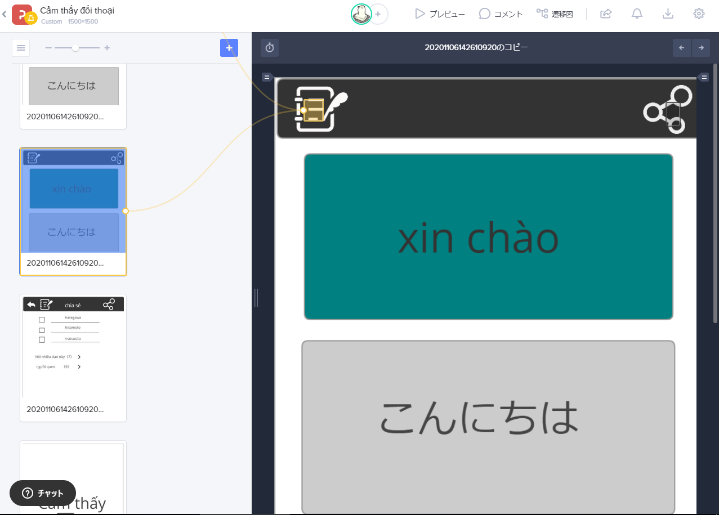Check the hisamoto checkbox in the thumbnail
Viewport: 719px width, 515px height.
point(42,329)
